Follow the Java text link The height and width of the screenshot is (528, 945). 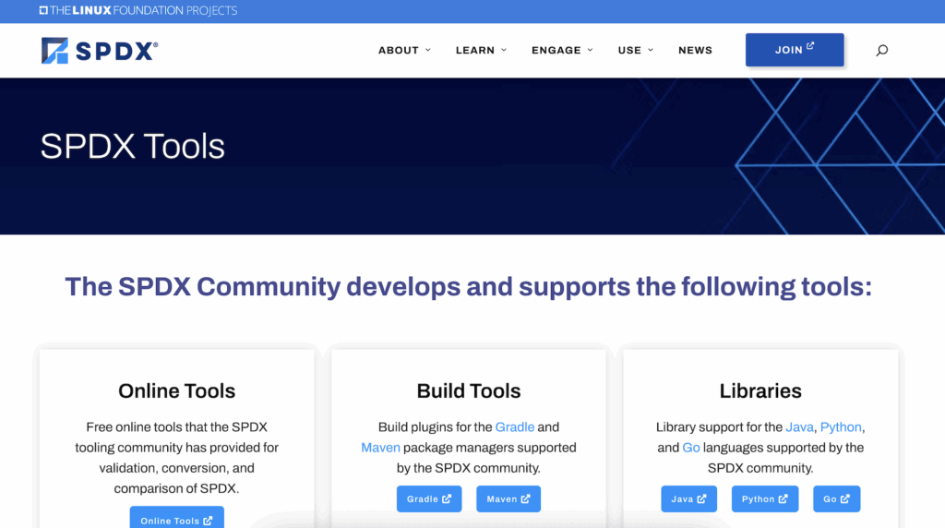click(x=799, y=427)
